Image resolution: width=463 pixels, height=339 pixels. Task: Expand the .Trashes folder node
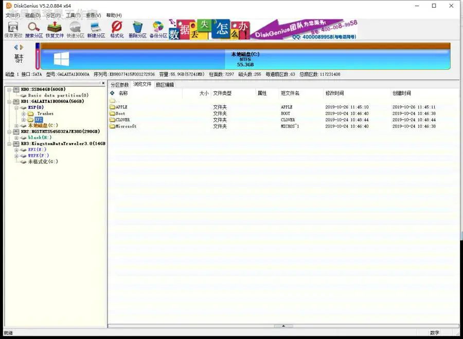click(x=23, y=114)
